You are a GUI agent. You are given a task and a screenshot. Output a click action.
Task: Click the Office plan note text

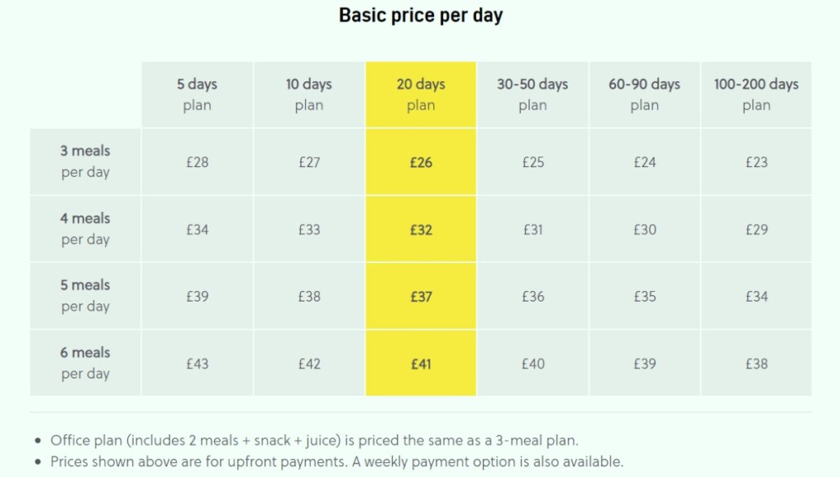[x=314, y=440]
